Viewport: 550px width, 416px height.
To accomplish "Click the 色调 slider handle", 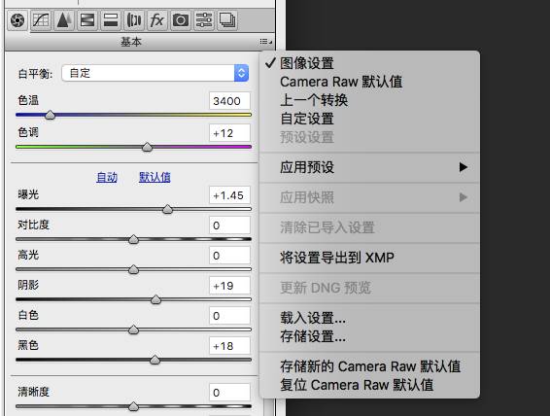I will 147,147.
